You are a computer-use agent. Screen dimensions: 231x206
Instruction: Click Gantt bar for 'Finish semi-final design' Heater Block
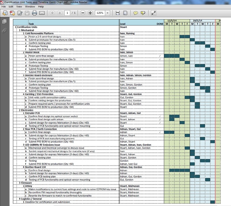pos(172,56)
